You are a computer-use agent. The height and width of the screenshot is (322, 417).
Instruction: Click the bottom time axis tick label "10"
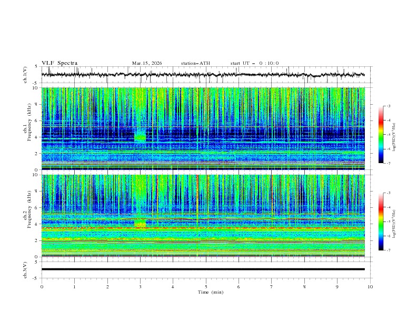[x=370, y=287]
